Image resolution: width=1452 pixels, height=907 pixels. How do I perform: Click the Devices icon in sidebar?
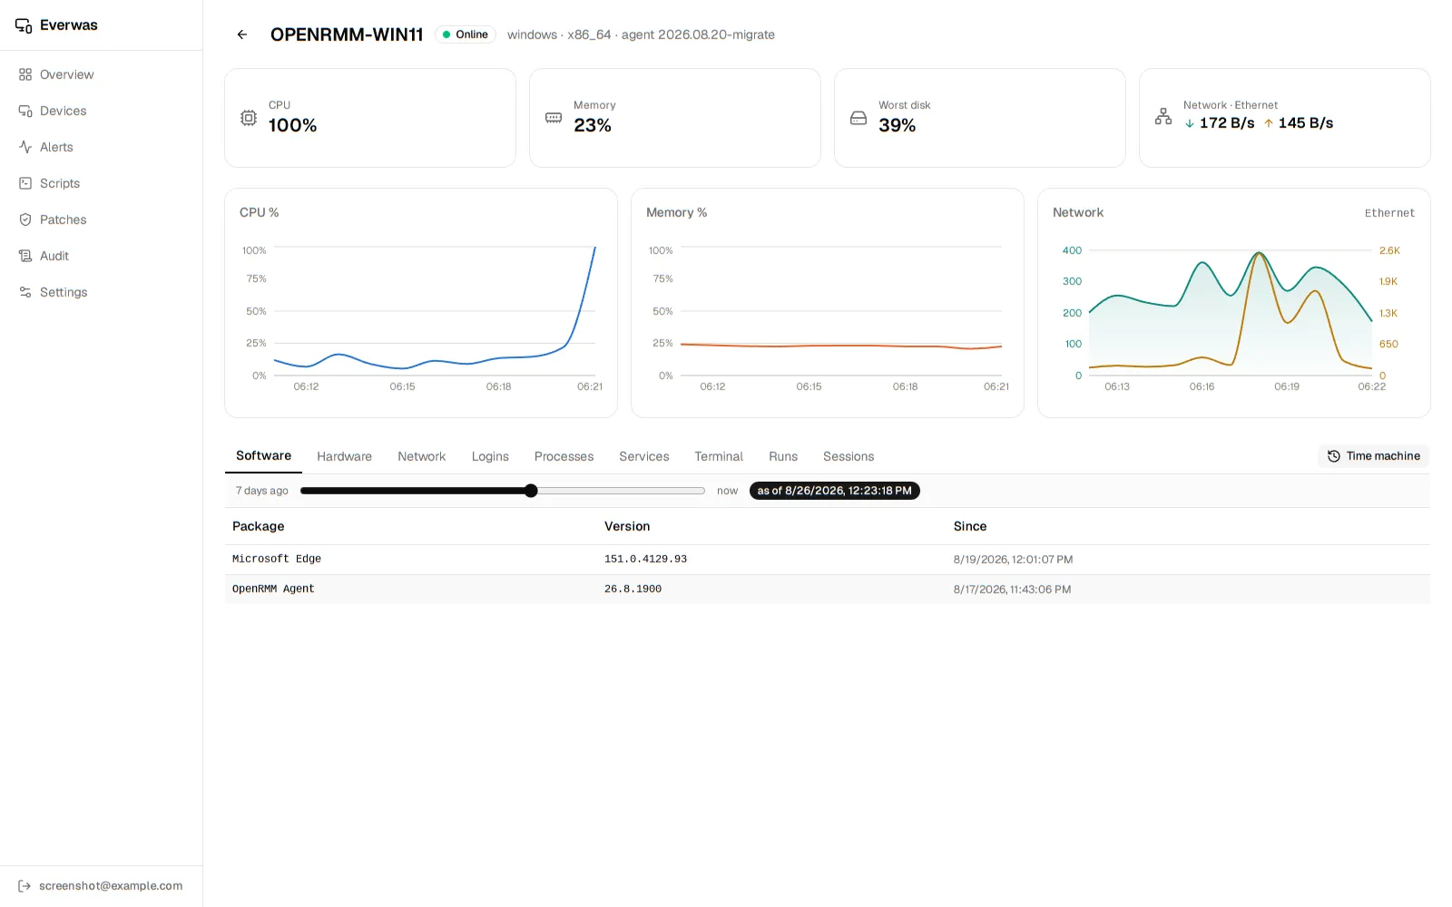pyautogui.click(x=25, y=111)
